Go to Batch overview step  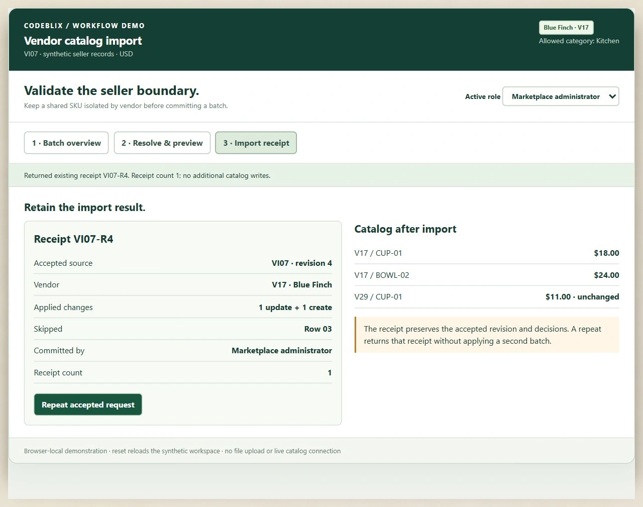(x=66, y=143)
